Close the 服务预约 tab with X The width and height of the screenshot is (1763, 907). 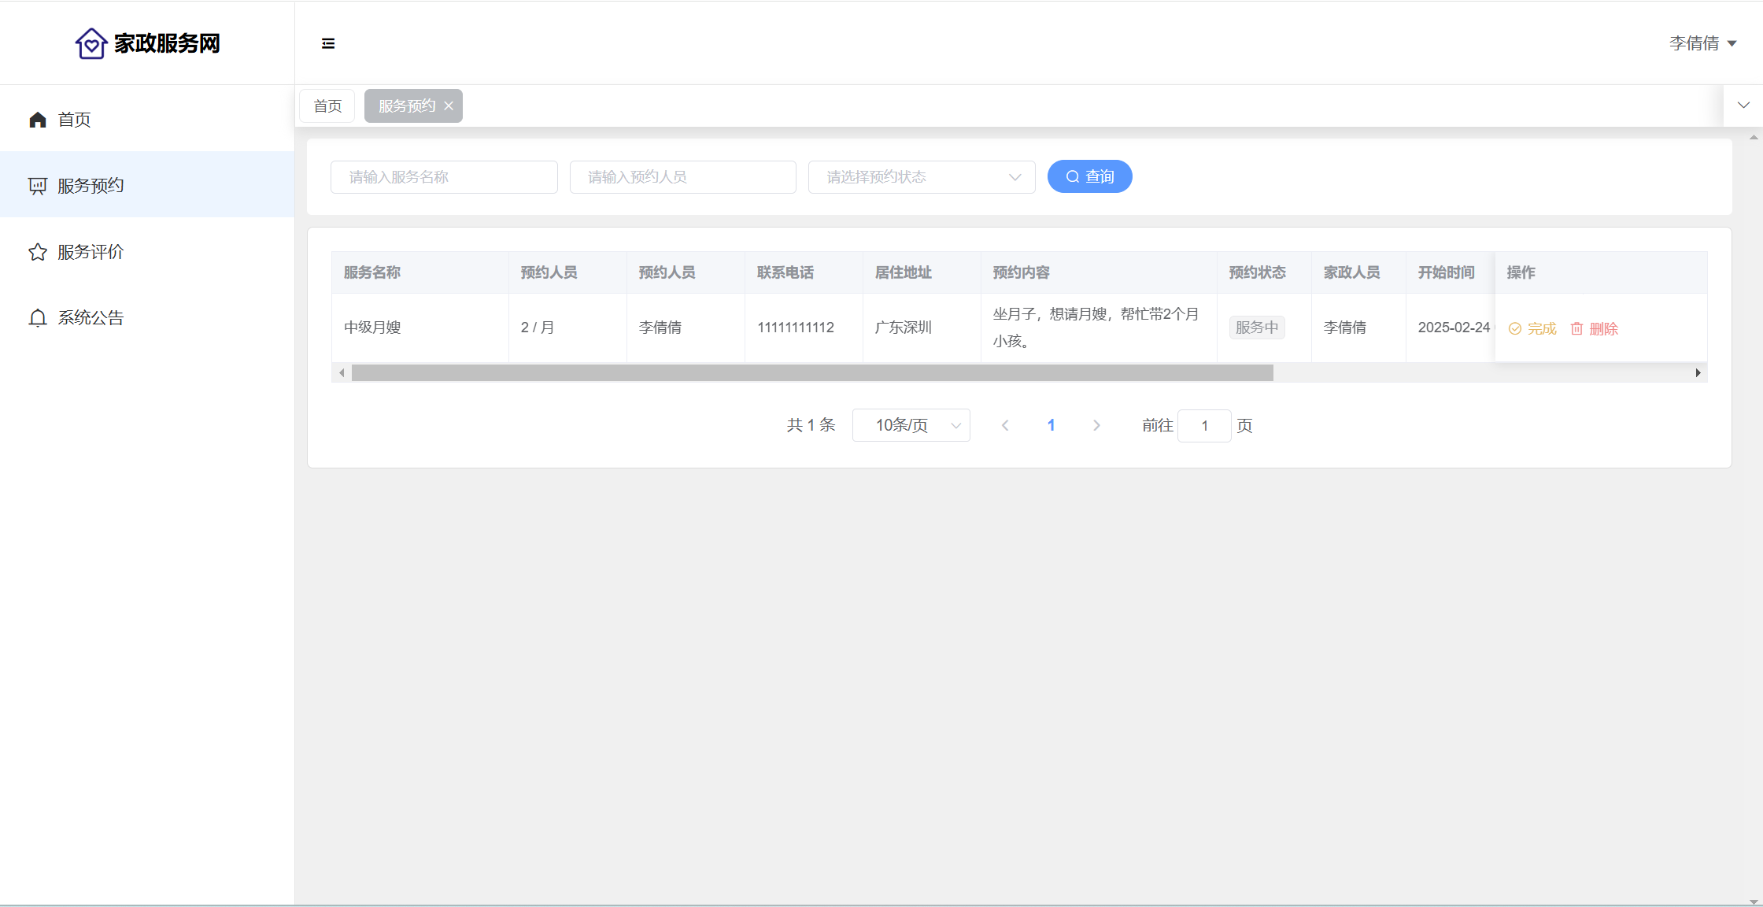[x=449, y=106]
